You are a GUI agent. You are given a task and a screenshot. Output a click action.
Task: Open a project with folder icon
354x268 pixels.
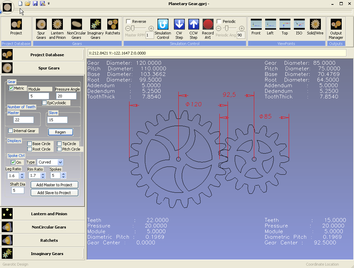(28, 3)
